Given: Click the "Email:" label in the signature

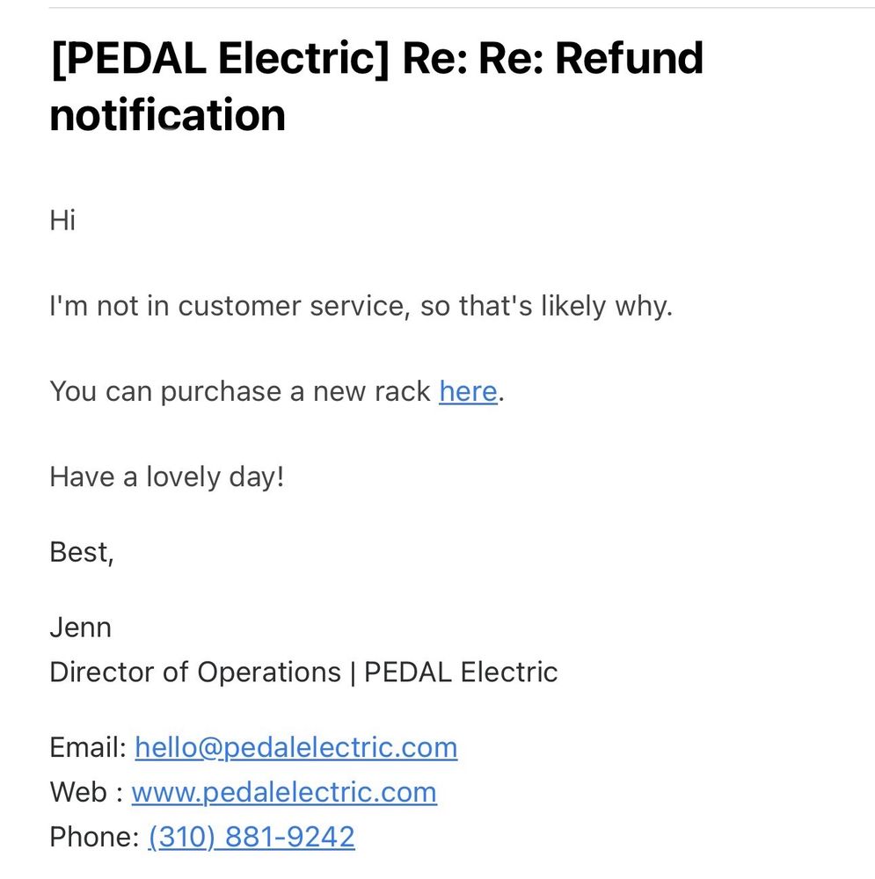Looking at the screenshot, I should tap(89, 747).
